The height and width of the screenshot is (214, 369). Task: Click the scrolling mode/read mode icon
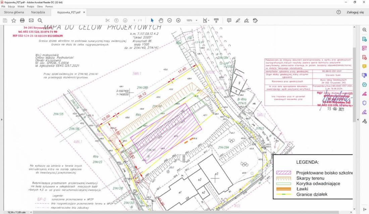[216, 20]
